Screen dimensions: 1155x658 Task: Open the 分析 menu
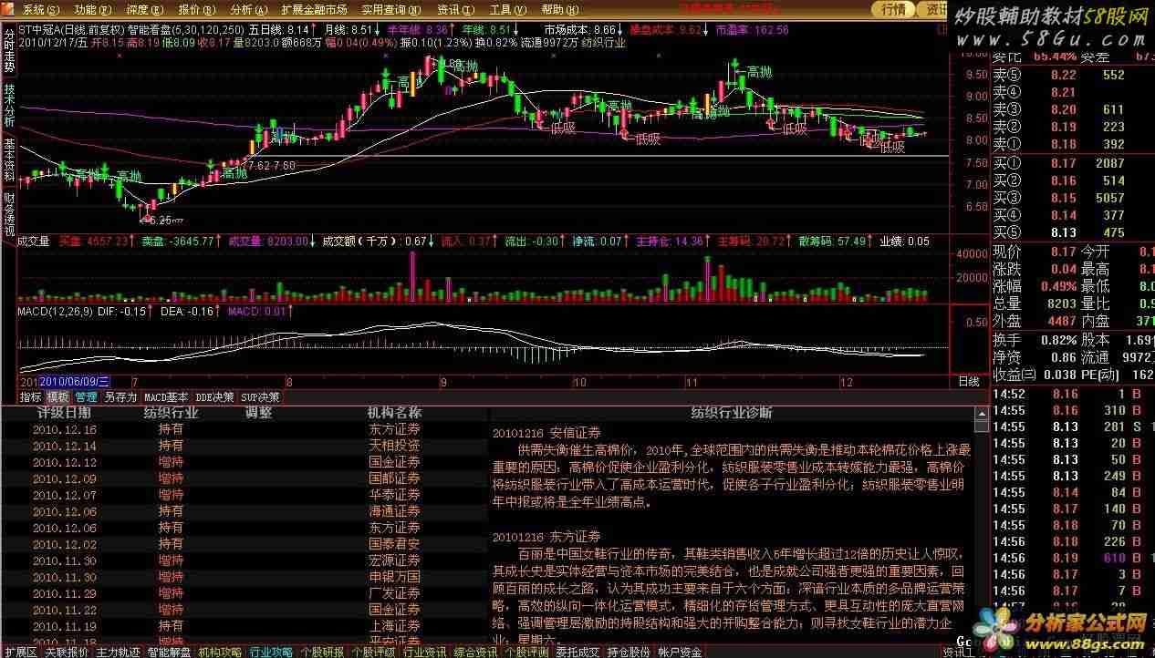[249, 10]
